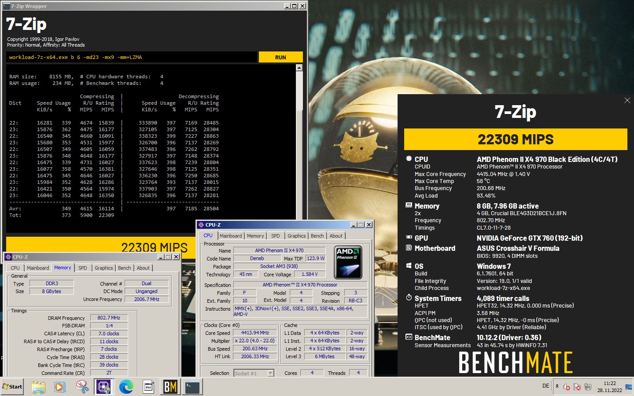The width and height of the screenshot is (634, 396).
Task: Select CPU tab in memory CPU-Z window
Action: [15, 268]
